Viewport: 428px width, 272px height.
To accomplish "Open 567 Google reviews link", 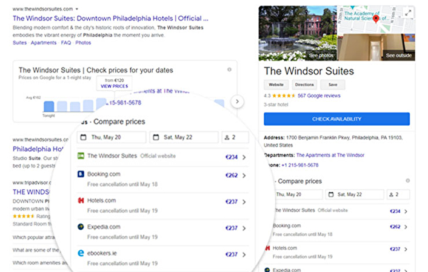I will point(319,96).
